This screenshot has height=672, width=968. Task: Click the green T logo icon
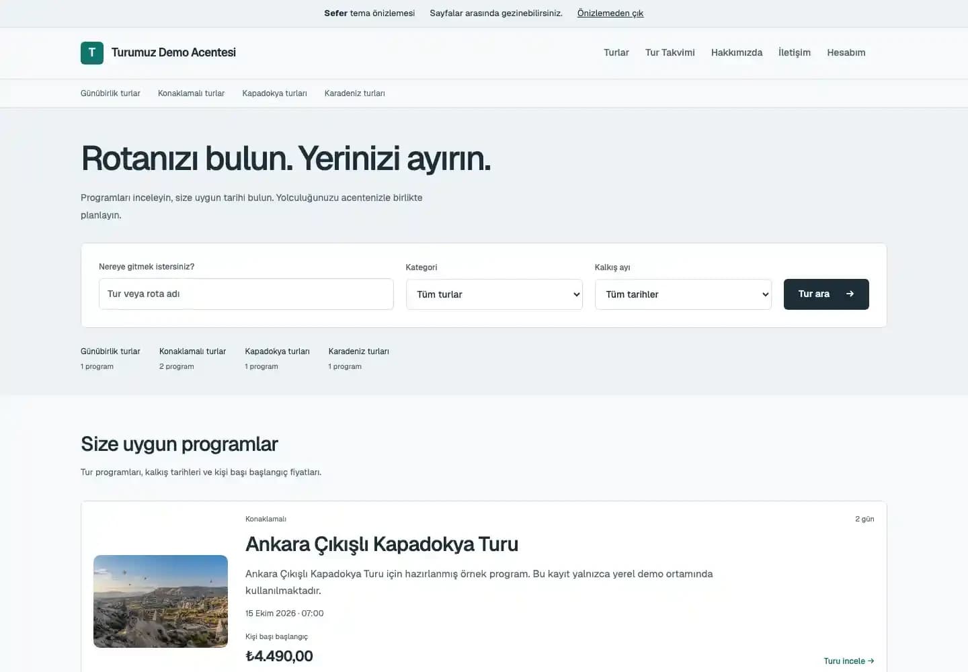(92, 52)
